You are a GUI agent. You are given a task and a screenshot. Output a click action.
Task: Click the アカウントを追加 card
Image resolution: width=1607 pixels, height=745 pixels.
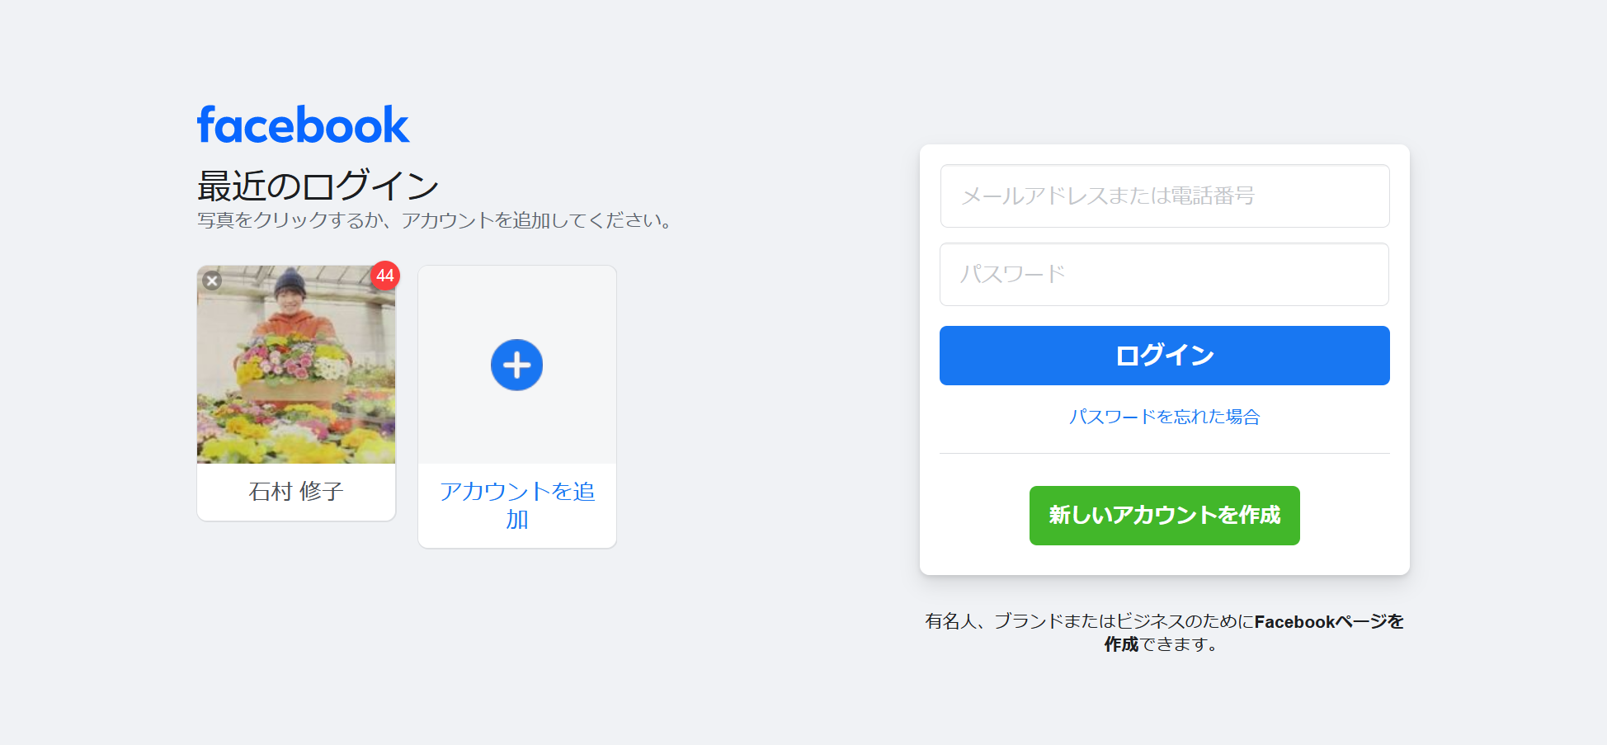(x=516, y=404)
